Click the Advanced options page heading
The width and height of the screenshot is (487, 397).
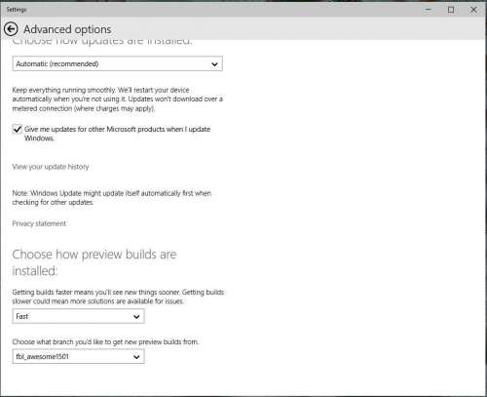67,29
